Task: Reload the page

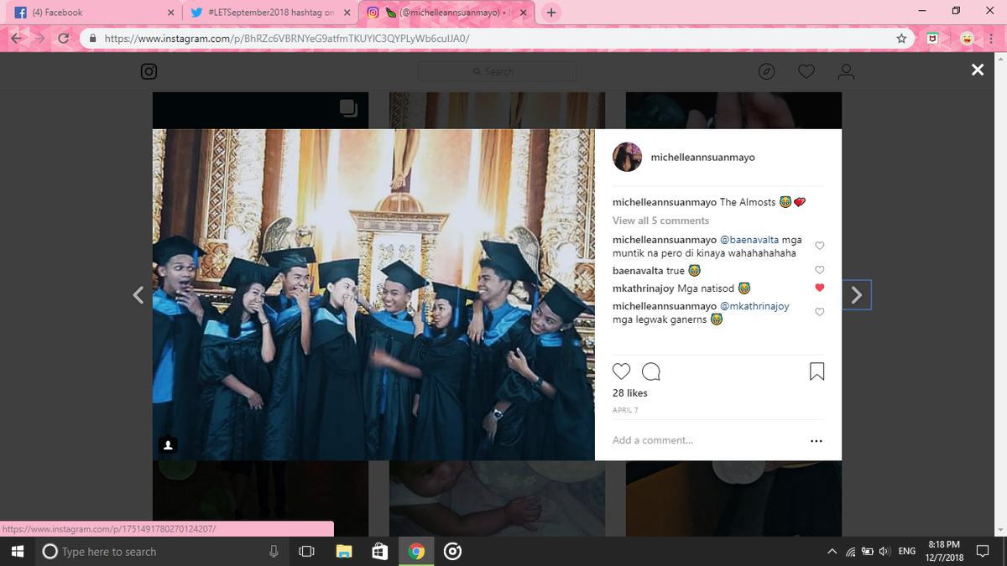Action: coord(63,39)
